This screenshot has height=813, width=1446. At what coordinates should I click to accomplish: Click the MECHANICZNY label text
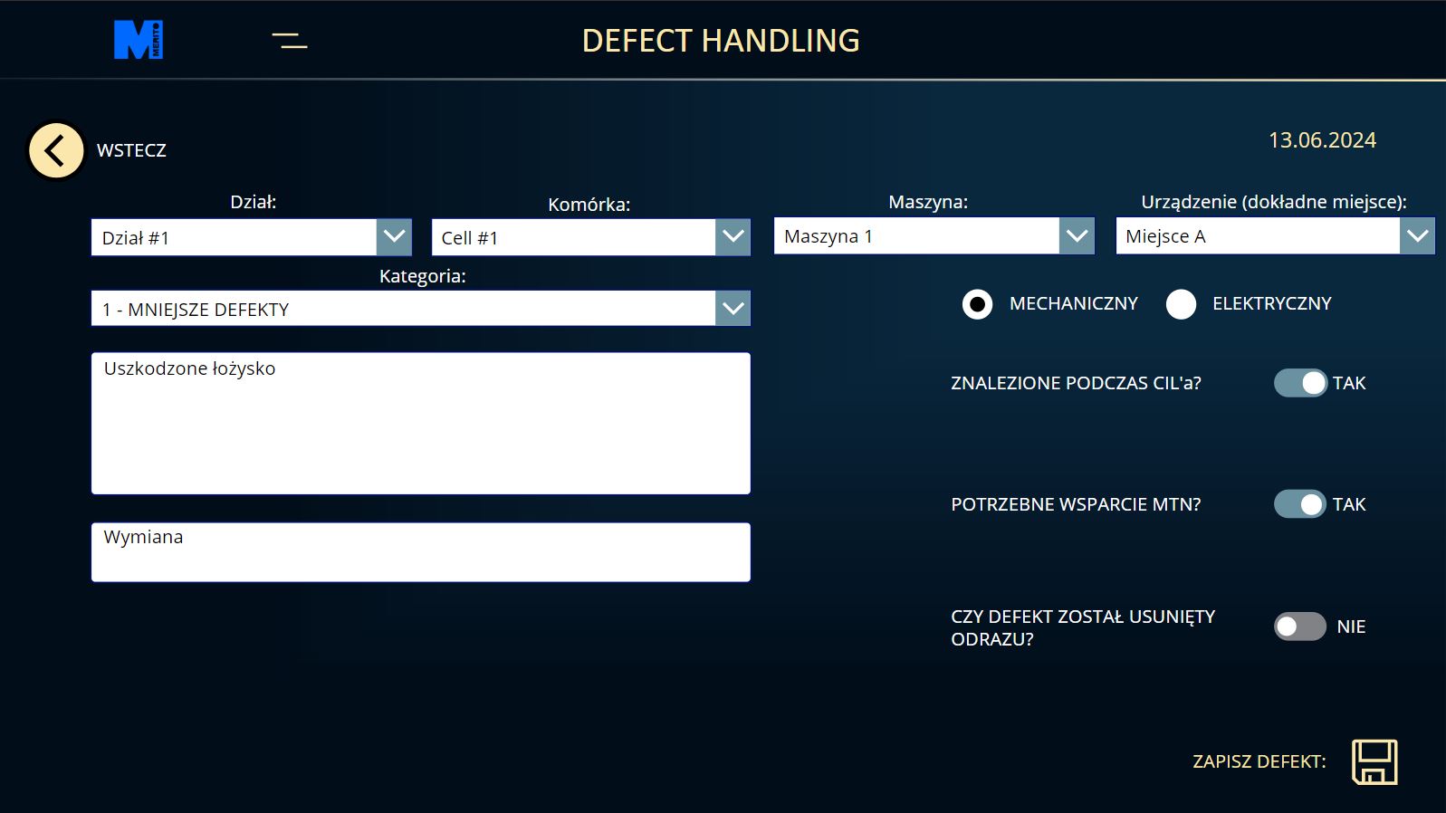click(1074, 303)
